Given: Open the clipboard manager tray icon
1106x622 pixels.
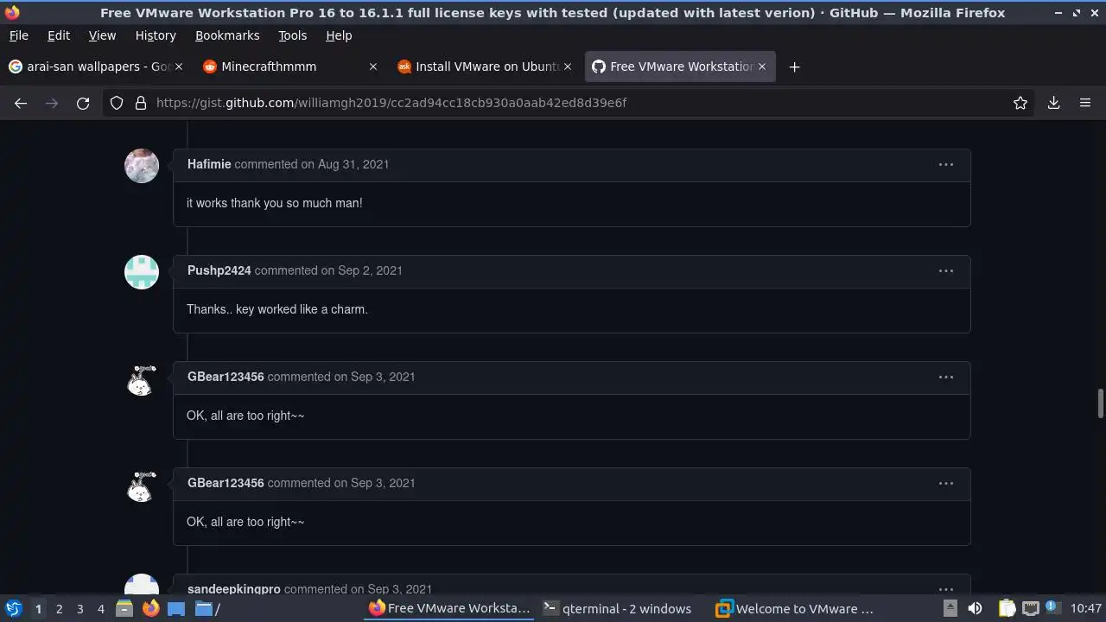Looking at the screenshot, I should 1007,608.
